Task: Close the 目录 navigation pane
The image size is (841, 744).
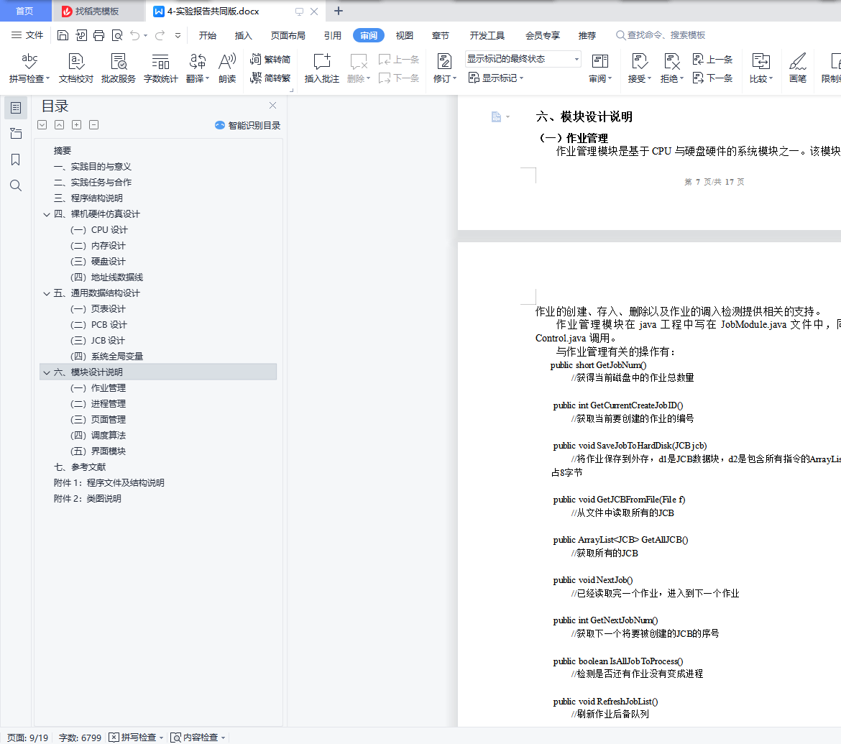Action: (272, 105)
